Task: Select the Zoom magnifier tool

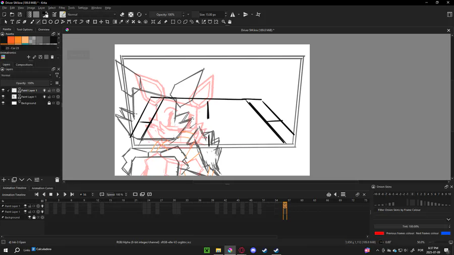Action: coord(223,22)
